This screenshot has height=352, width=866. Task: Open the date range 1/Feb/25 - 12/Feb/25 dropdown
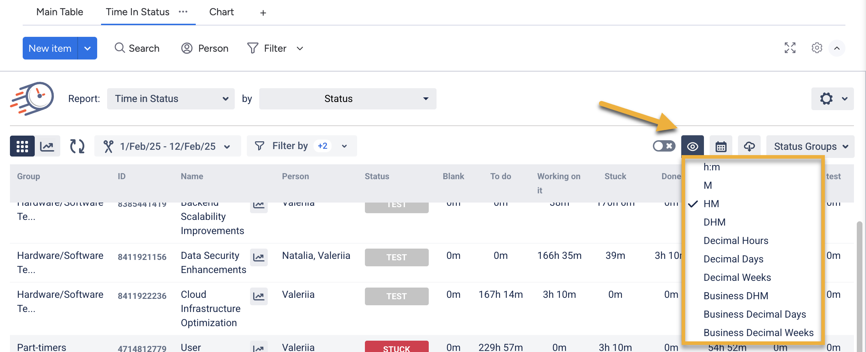(167, 146)
